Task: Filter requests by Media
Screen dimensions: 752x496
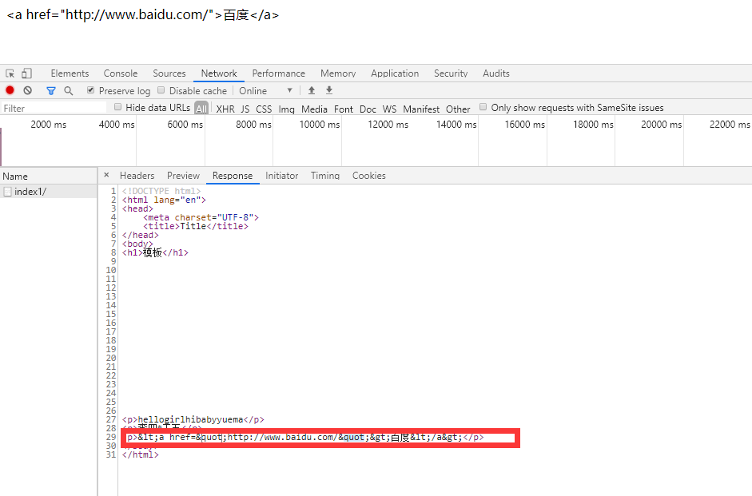Action: point(314,109)
